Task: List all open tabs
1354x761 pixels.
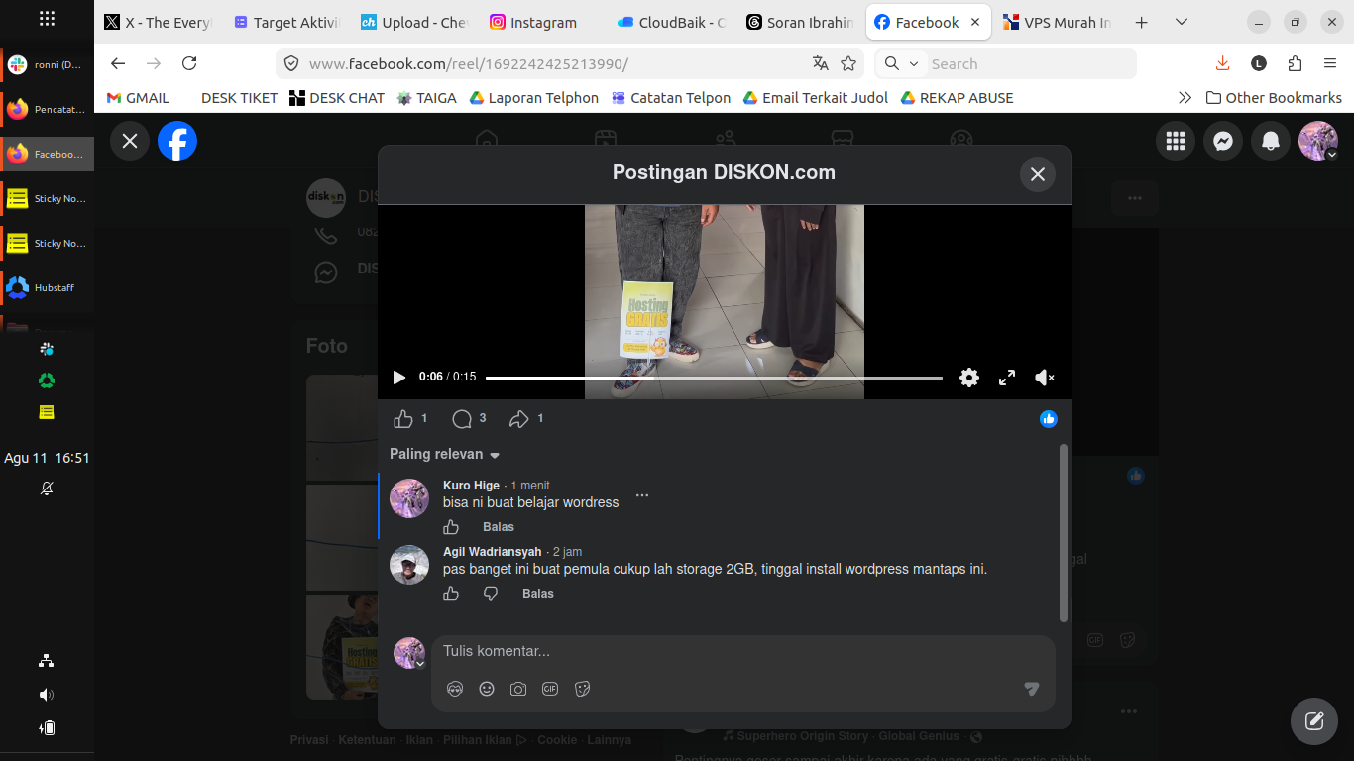Action: (x=1182, y=22)
